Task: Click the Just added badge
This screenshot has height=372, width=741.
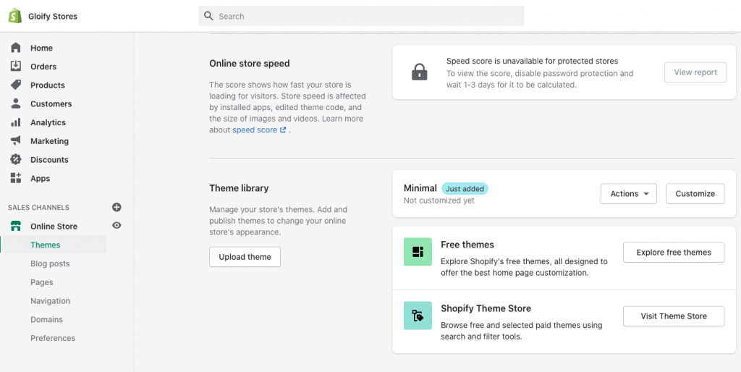Action: [465, 189]
